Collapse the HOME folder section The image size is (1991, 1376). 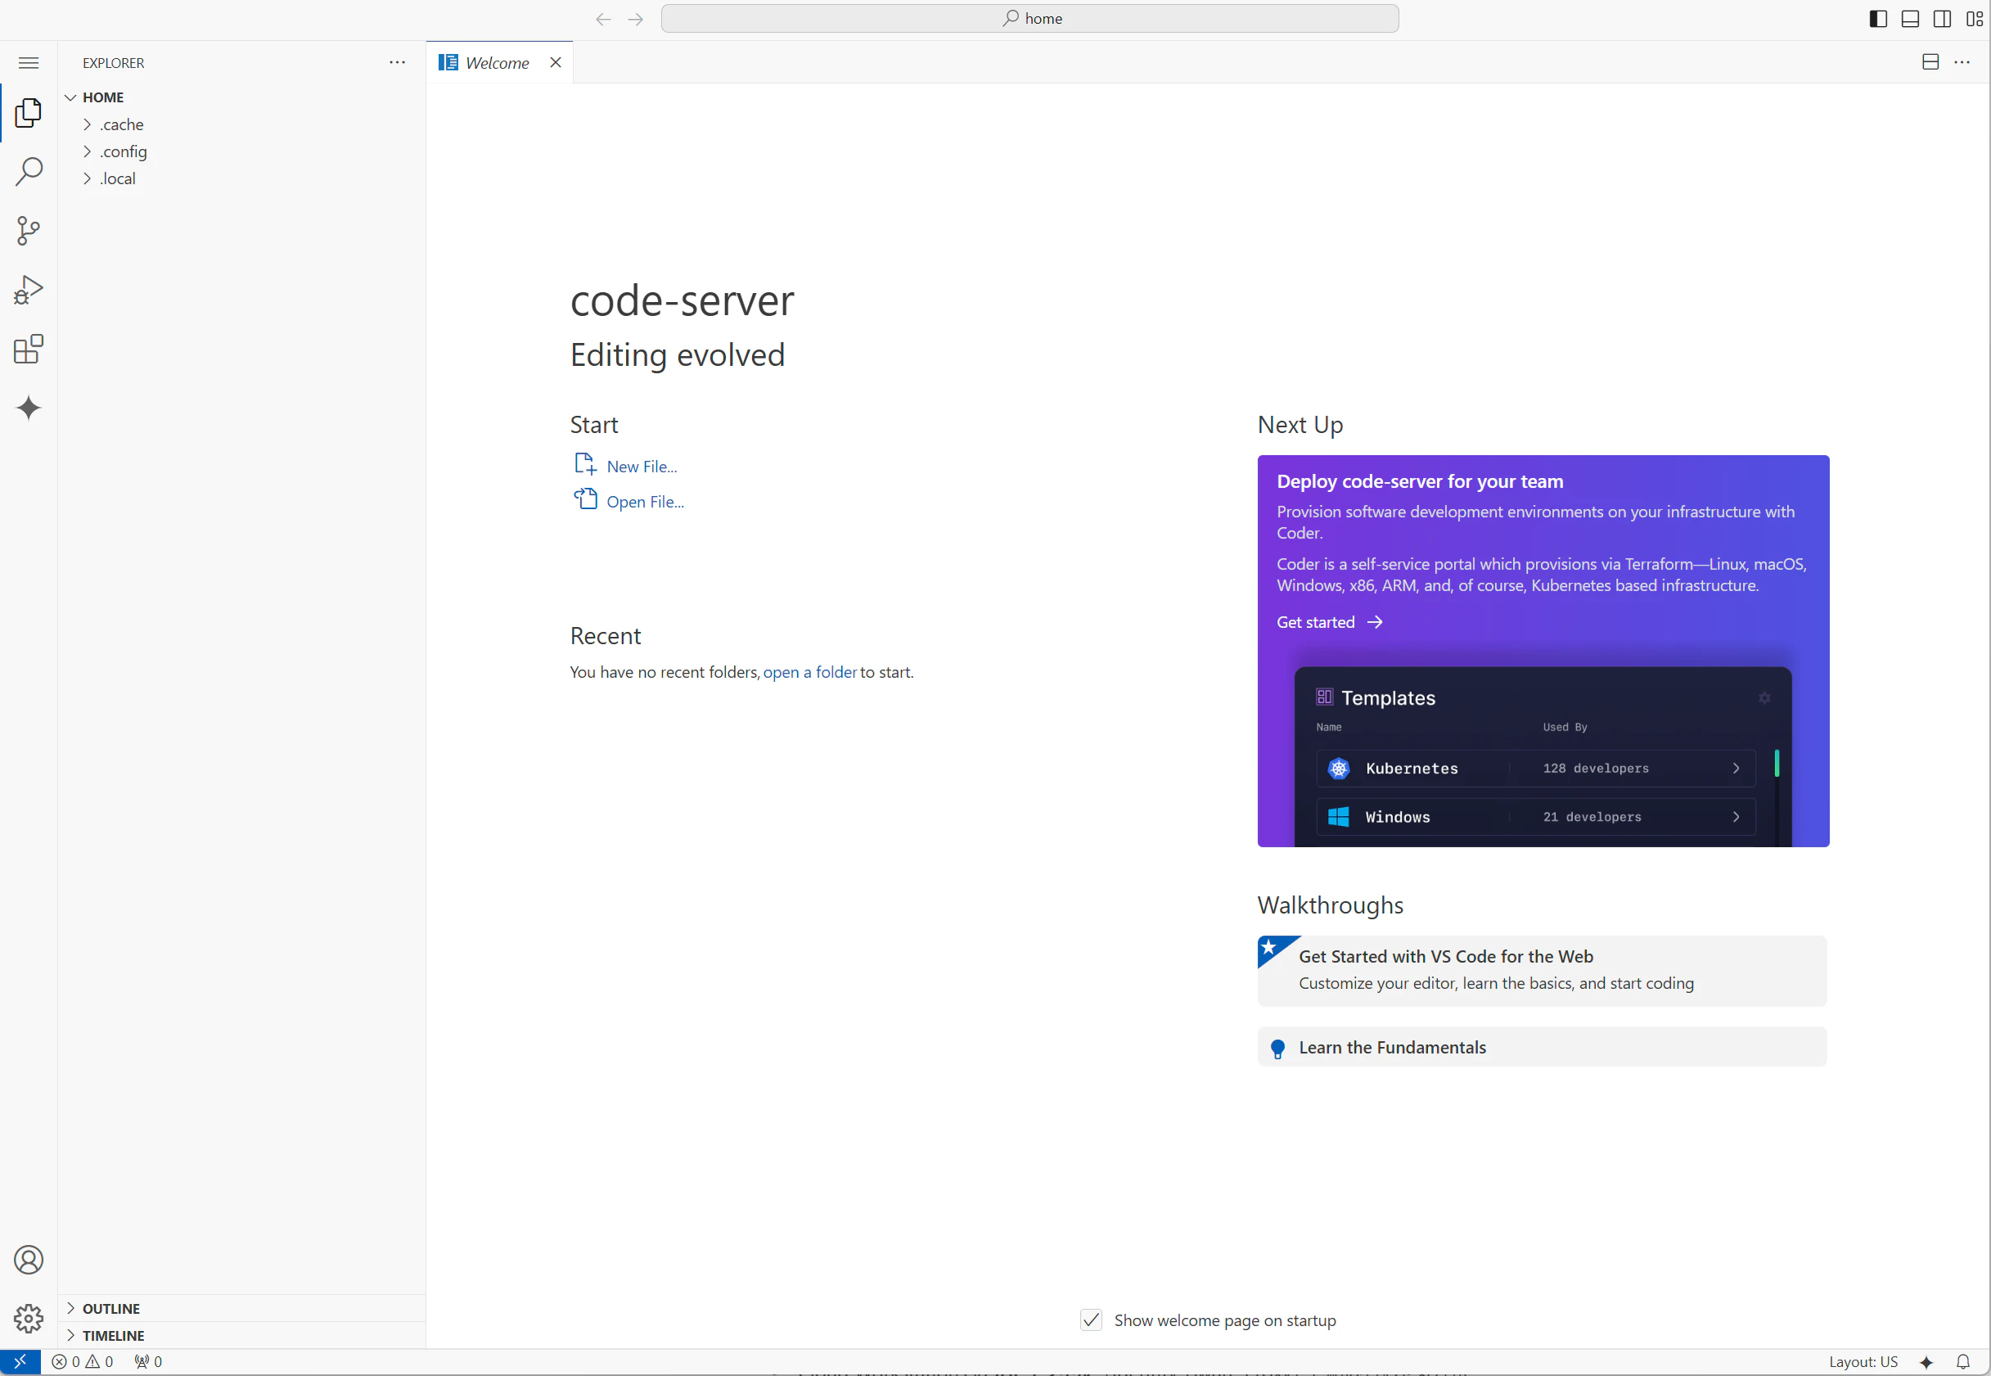tap(241, 97)
